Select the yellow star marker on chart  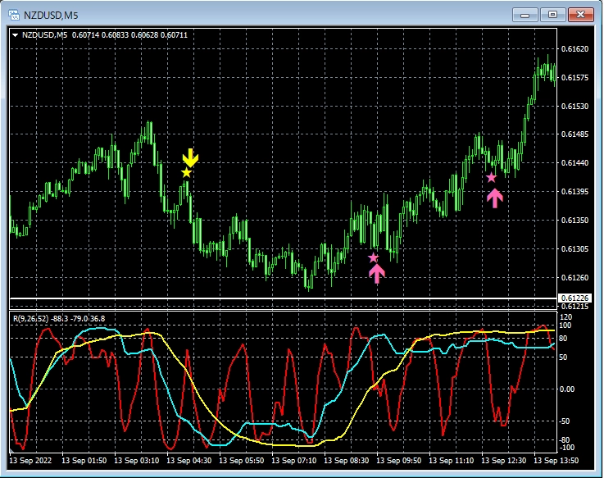[187, 173]
